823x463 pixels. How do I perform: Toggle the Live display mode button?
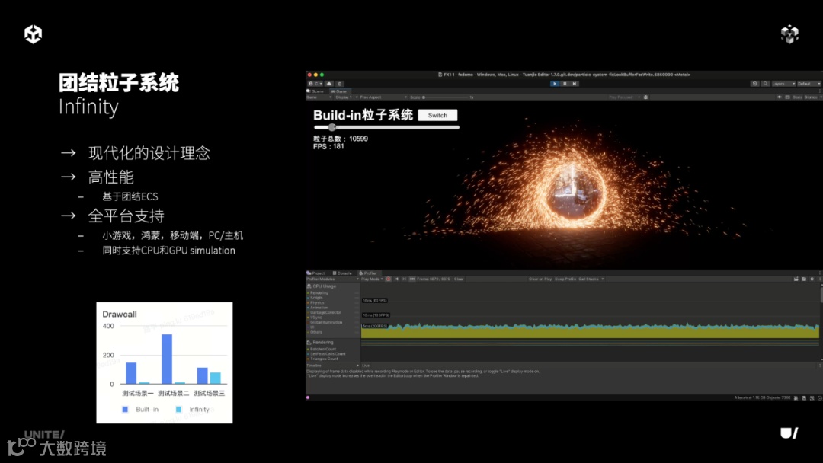(x=366, y=366)
